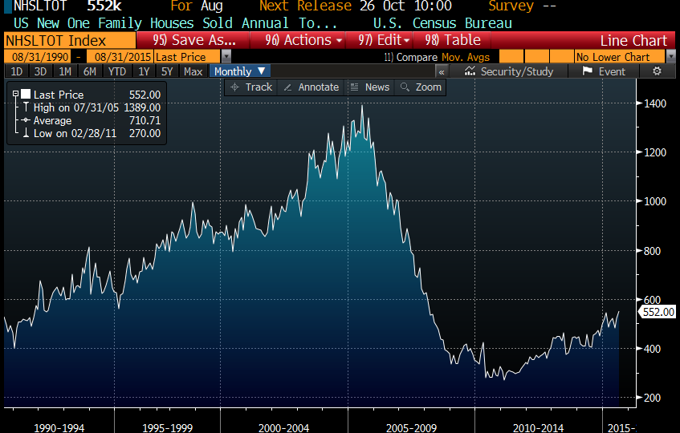The image size is (680, 433).
Task: Click the Table view button
Action: click(453, 40)
